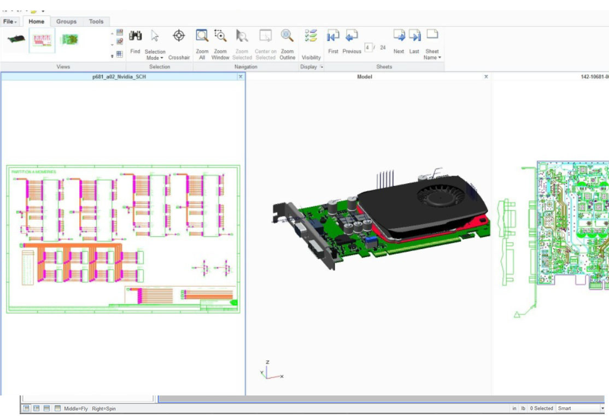The width and height of the screenshot is (609, 419).
Task: Switch to the Tools ribbon tab
Action: tap(96, 21)
